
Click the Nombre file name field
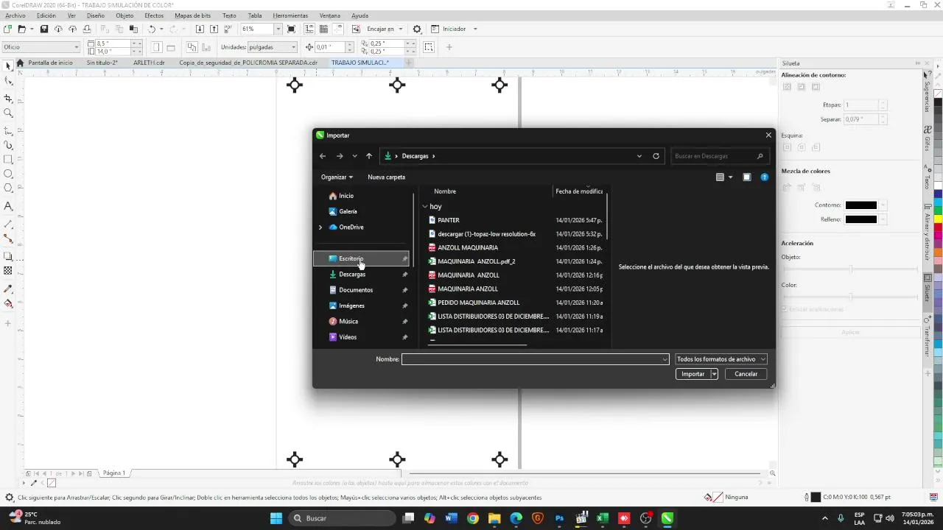(536, 359)
